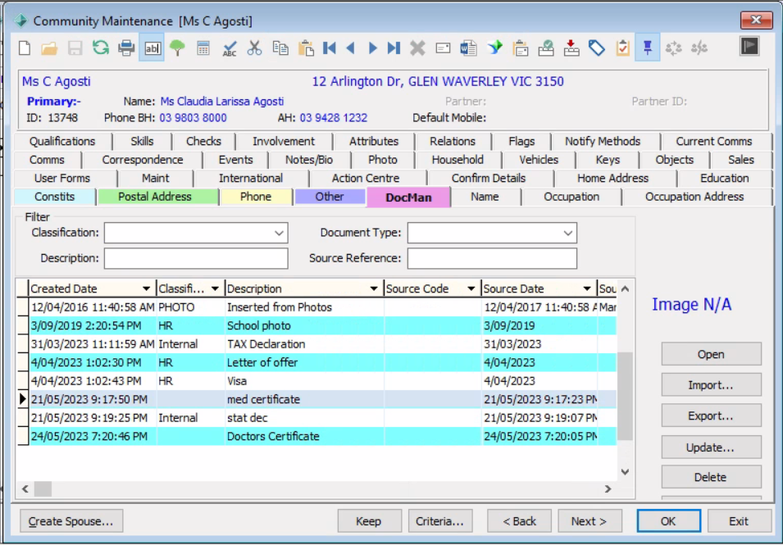This screenshot has width=783, height=545.
Task: Run the spell check ABC icon
Action: pos(230,48)
